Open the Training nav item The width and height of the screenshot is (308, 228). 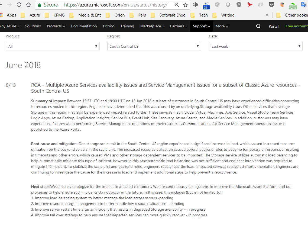pyautogui.click(x=127, y=26)
